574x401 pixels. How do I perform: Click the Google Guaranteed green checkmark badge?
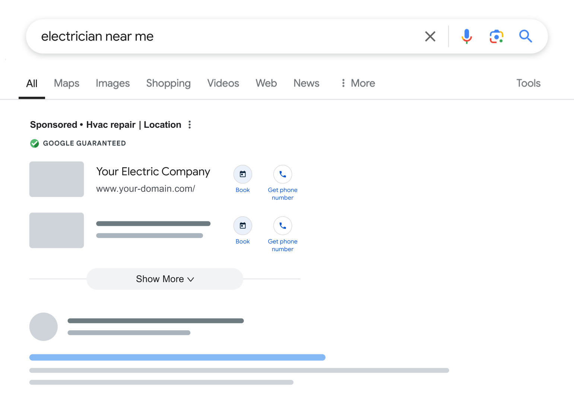pyautogui.click(x=35, y=143)
